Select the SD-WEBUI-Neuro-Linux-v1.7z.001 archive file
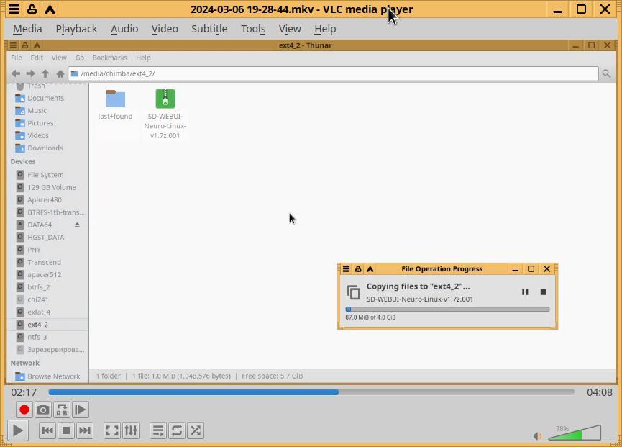Viewport: 622px width, 447px height. [165, 114]
